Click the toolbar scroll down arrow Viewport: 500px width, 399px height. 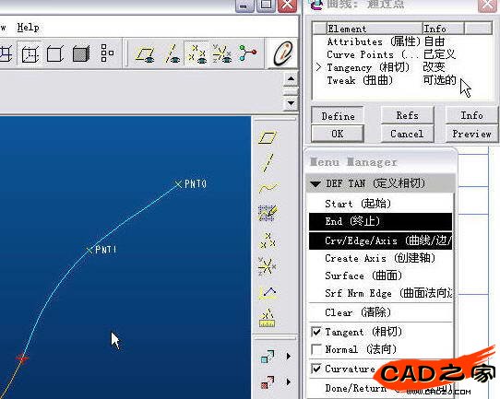tap(291, 103)
